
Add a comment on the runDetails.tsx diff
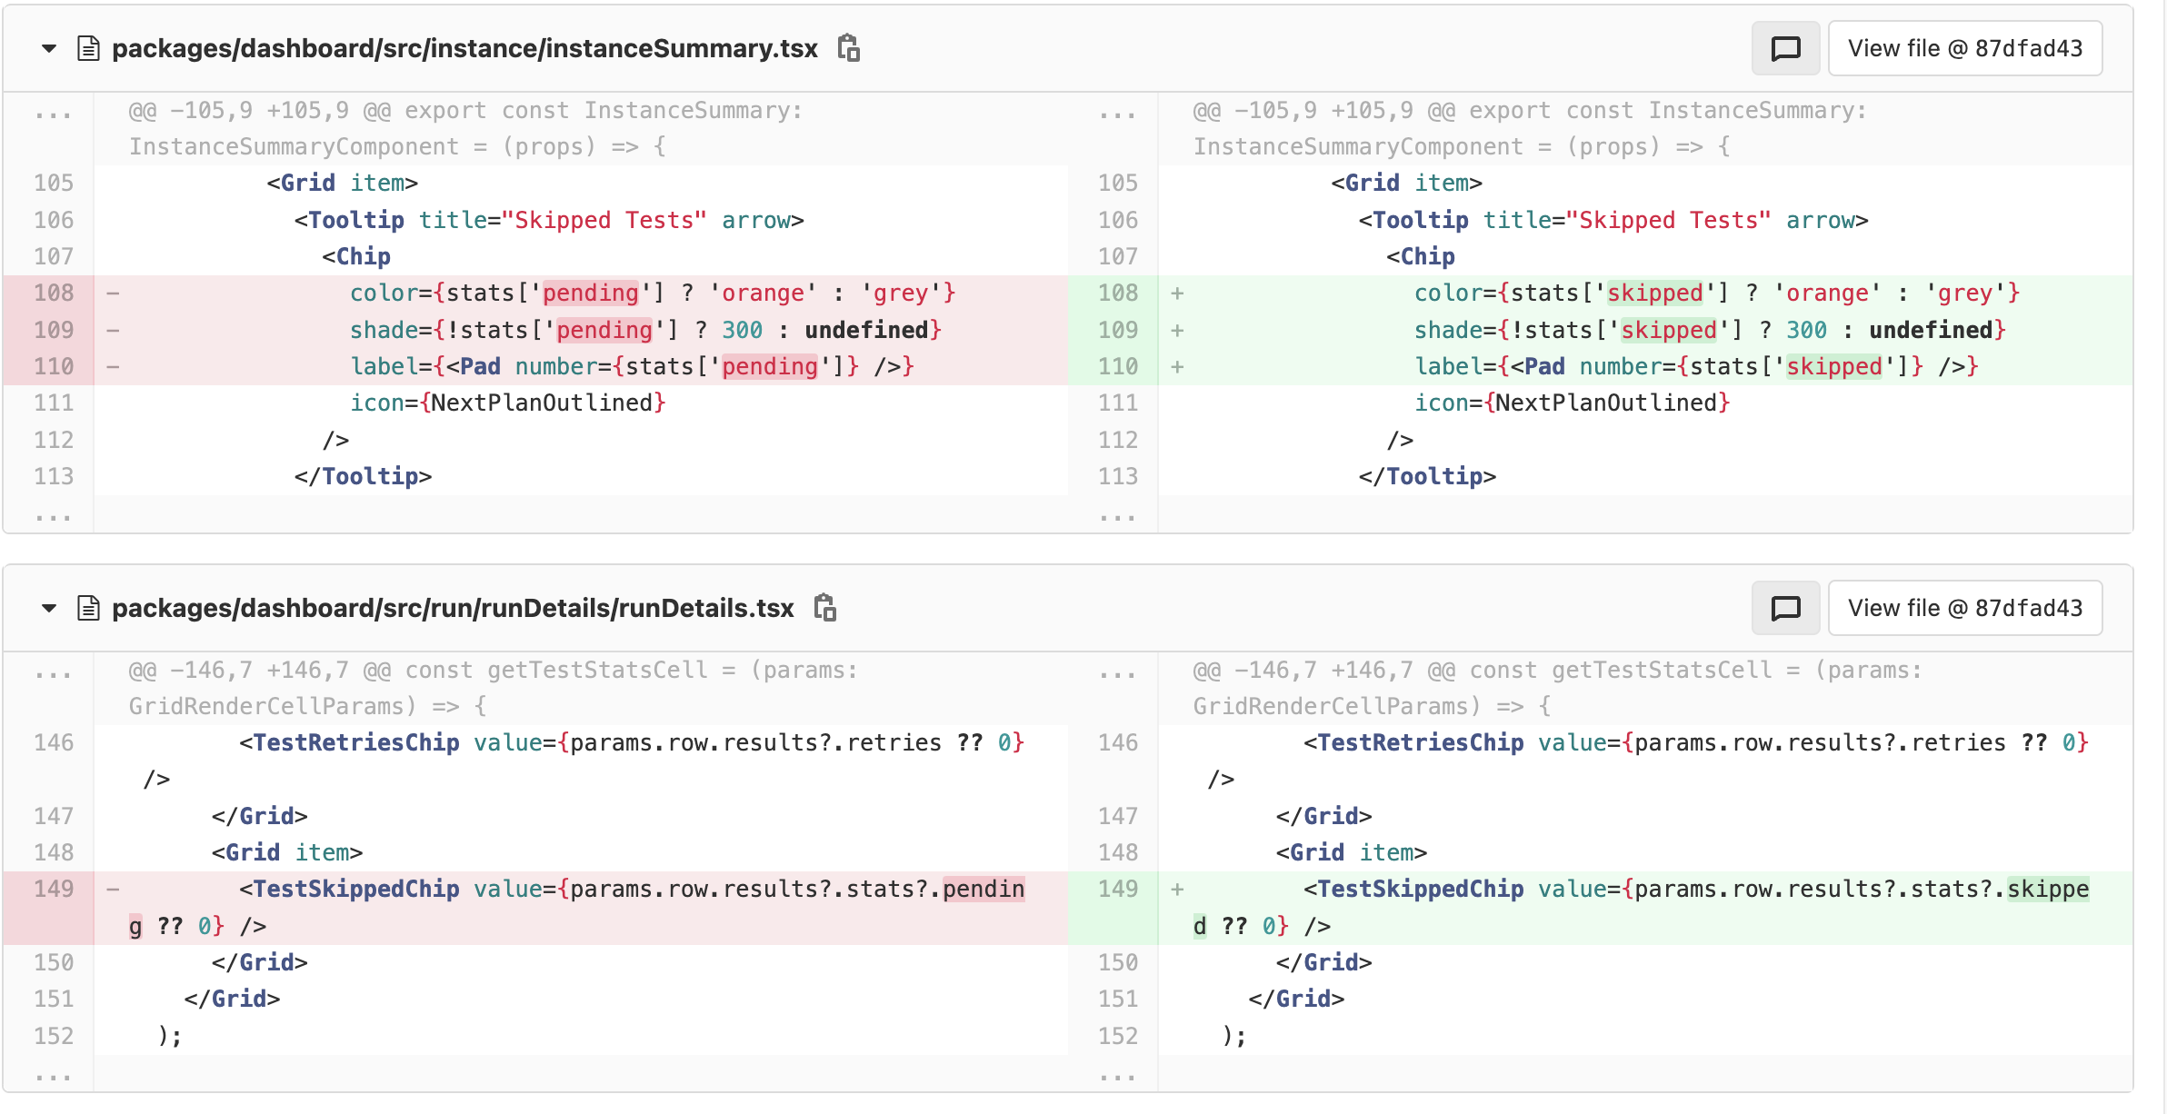tap(1784, 608)
